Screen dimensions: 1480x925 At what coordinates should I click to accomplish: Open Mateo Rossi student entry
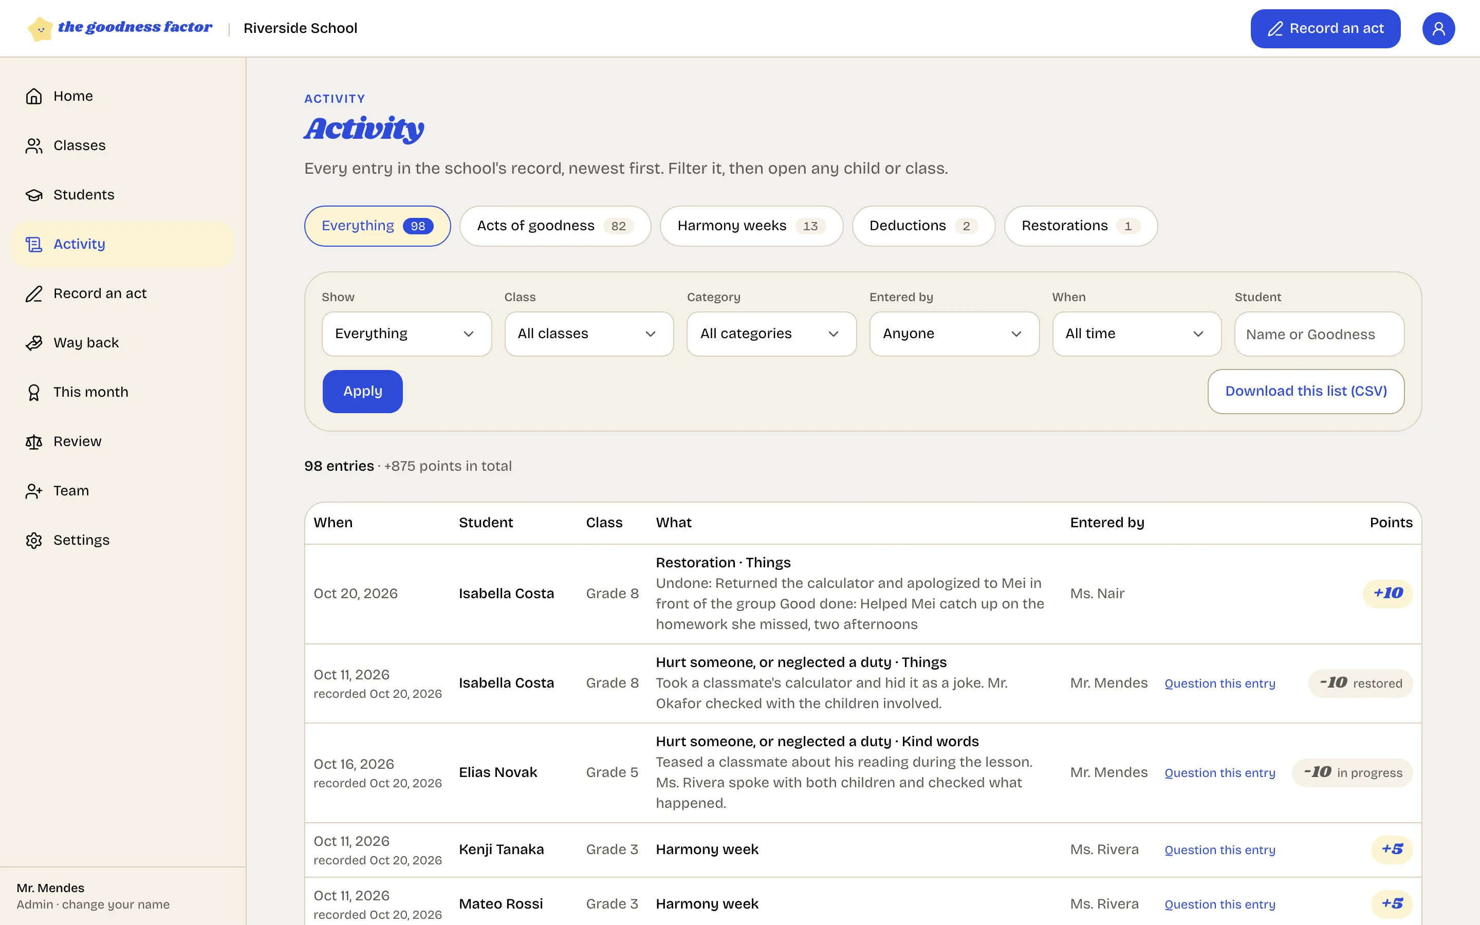click(501, 904)
